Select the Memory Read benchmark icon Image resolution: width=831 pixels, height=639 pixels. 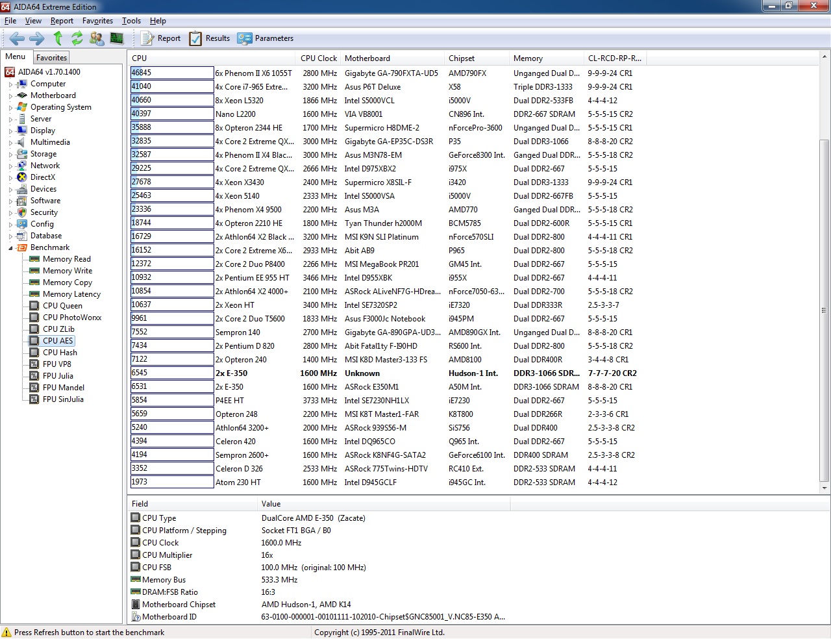(34, 259)
